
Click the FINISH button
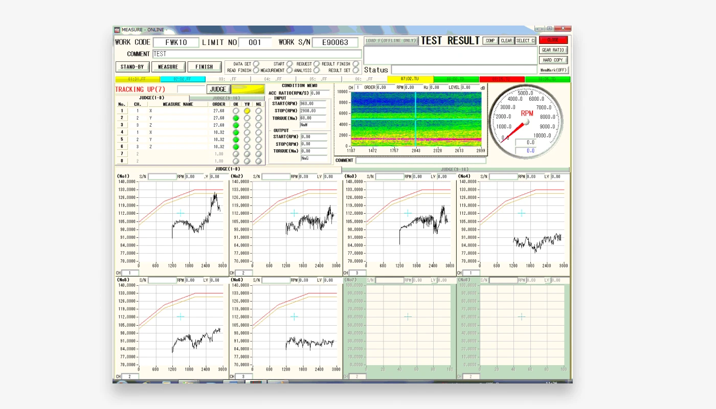[204, 66]
